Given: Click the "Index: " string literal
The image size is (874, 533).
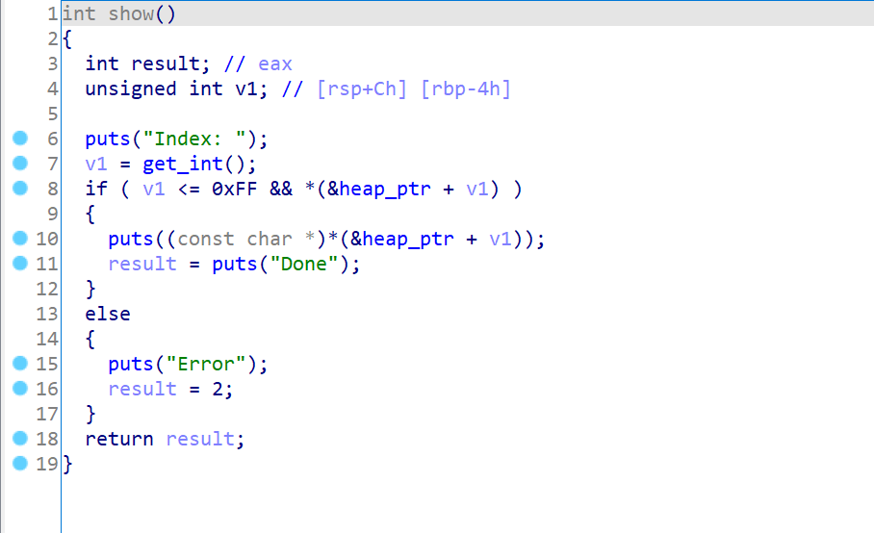Looking at the screenshot, I should (194, 139).
